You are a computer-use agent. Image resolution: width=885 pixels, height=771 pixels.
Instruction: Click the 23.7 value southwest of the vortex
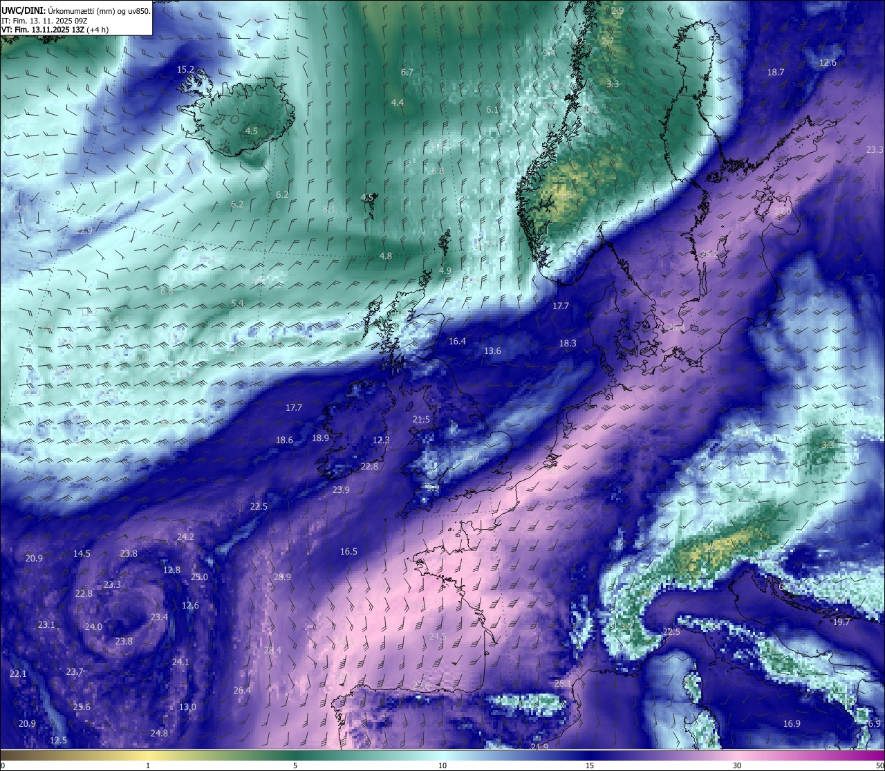[75, 672]
